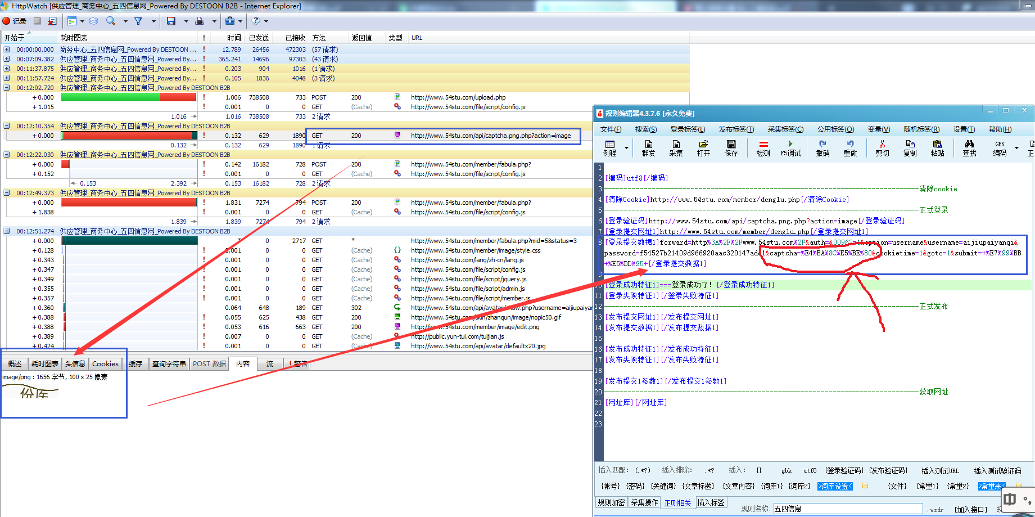
Task: Click the HttpWatch magnifier find icon
Action: point(111,21)
